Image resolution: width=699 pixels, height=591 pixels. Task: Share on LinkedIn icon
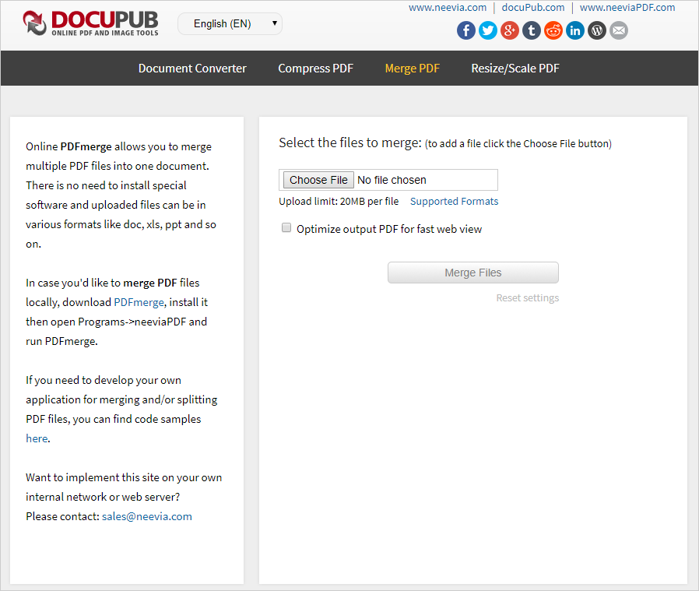click(x=575, y=30)
